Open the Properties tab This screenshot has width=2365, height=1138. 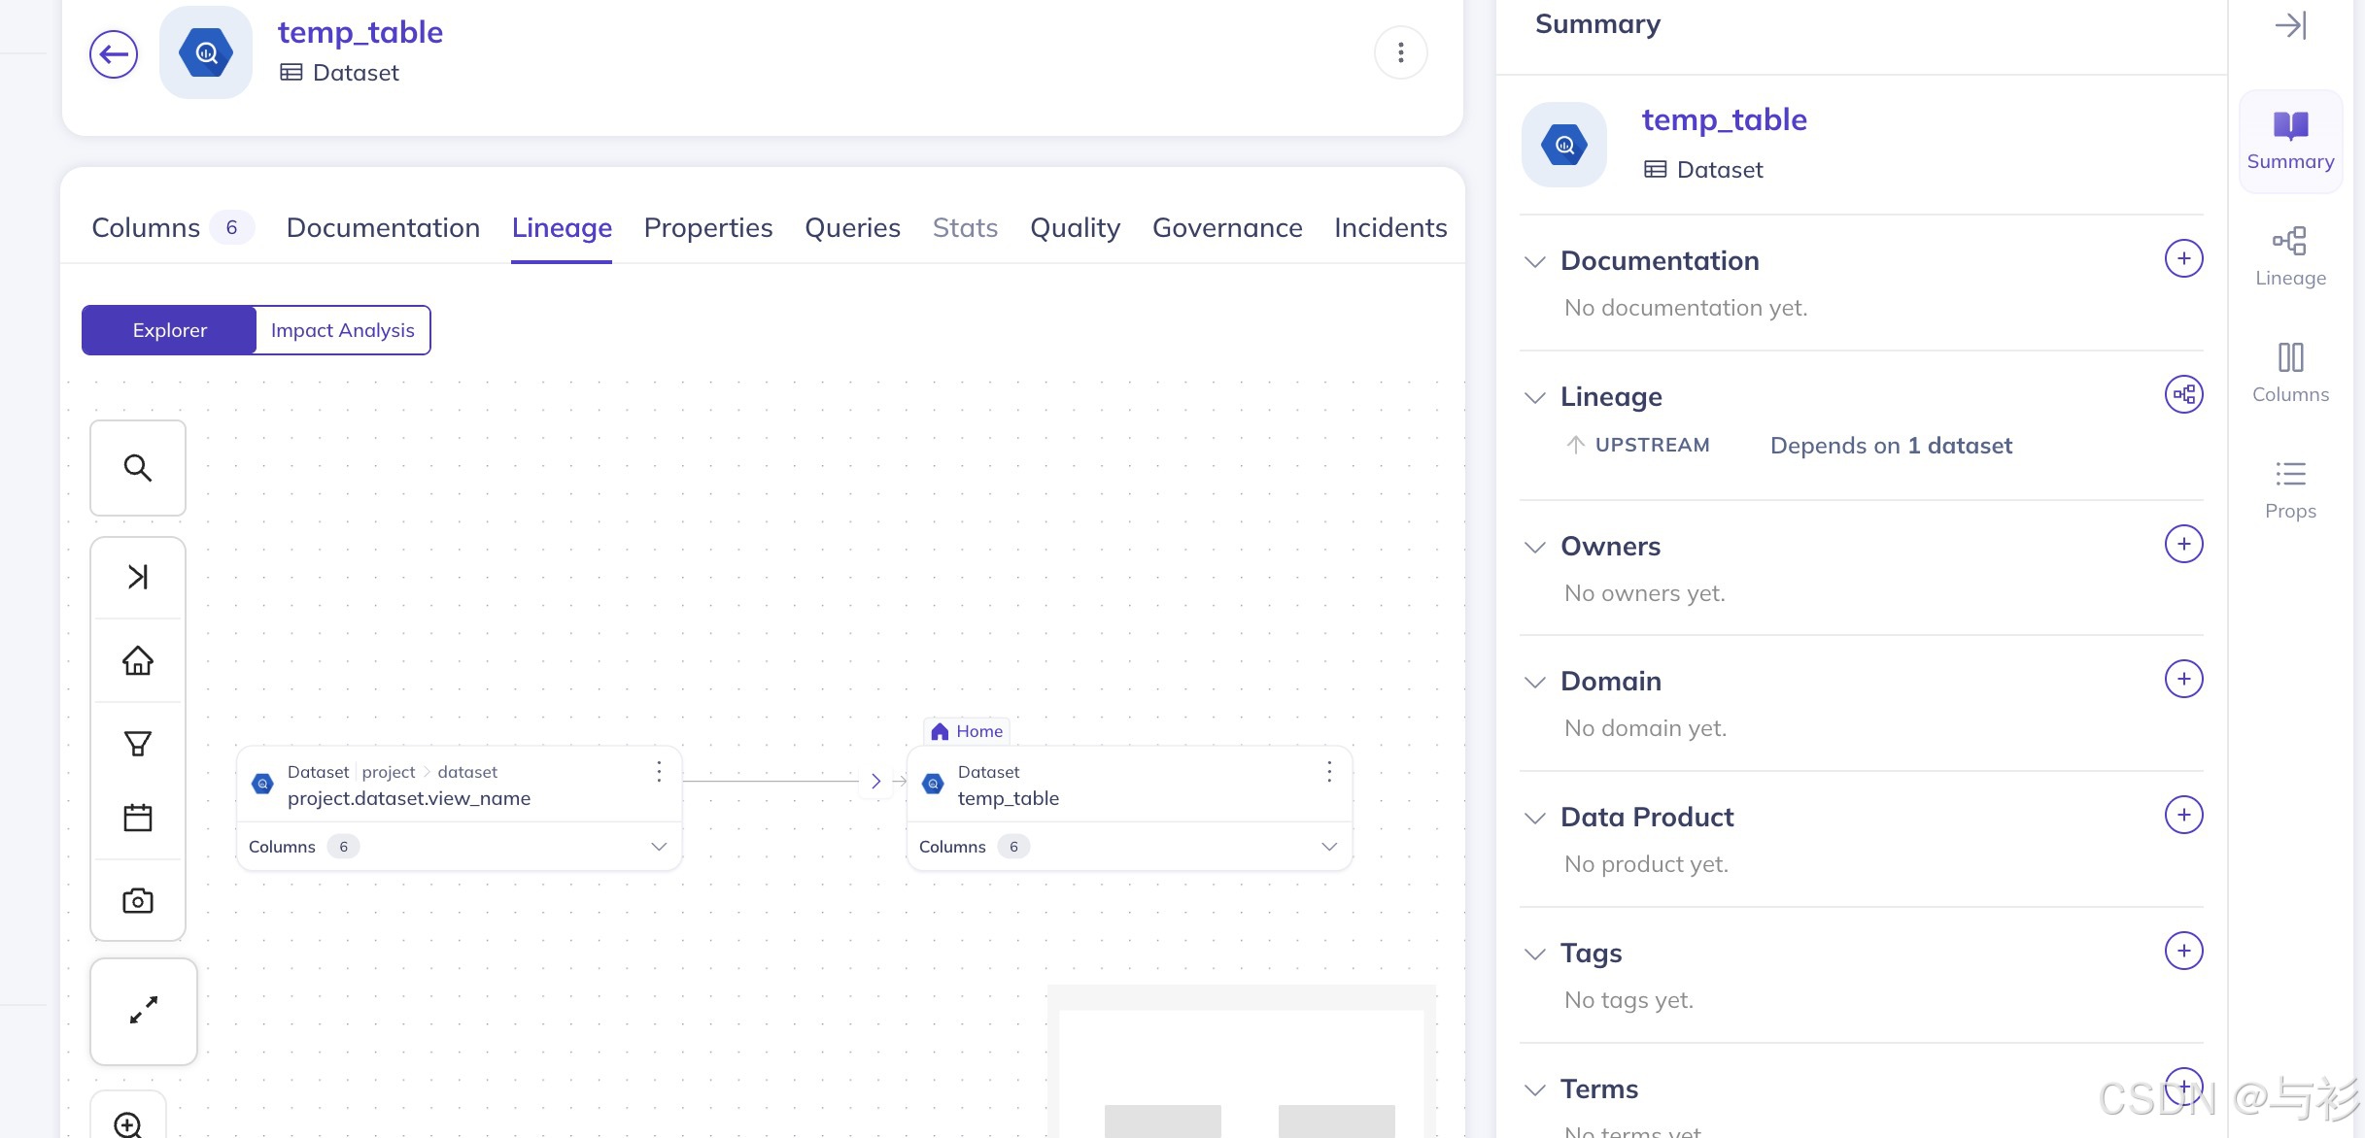(x=708, y=227)
